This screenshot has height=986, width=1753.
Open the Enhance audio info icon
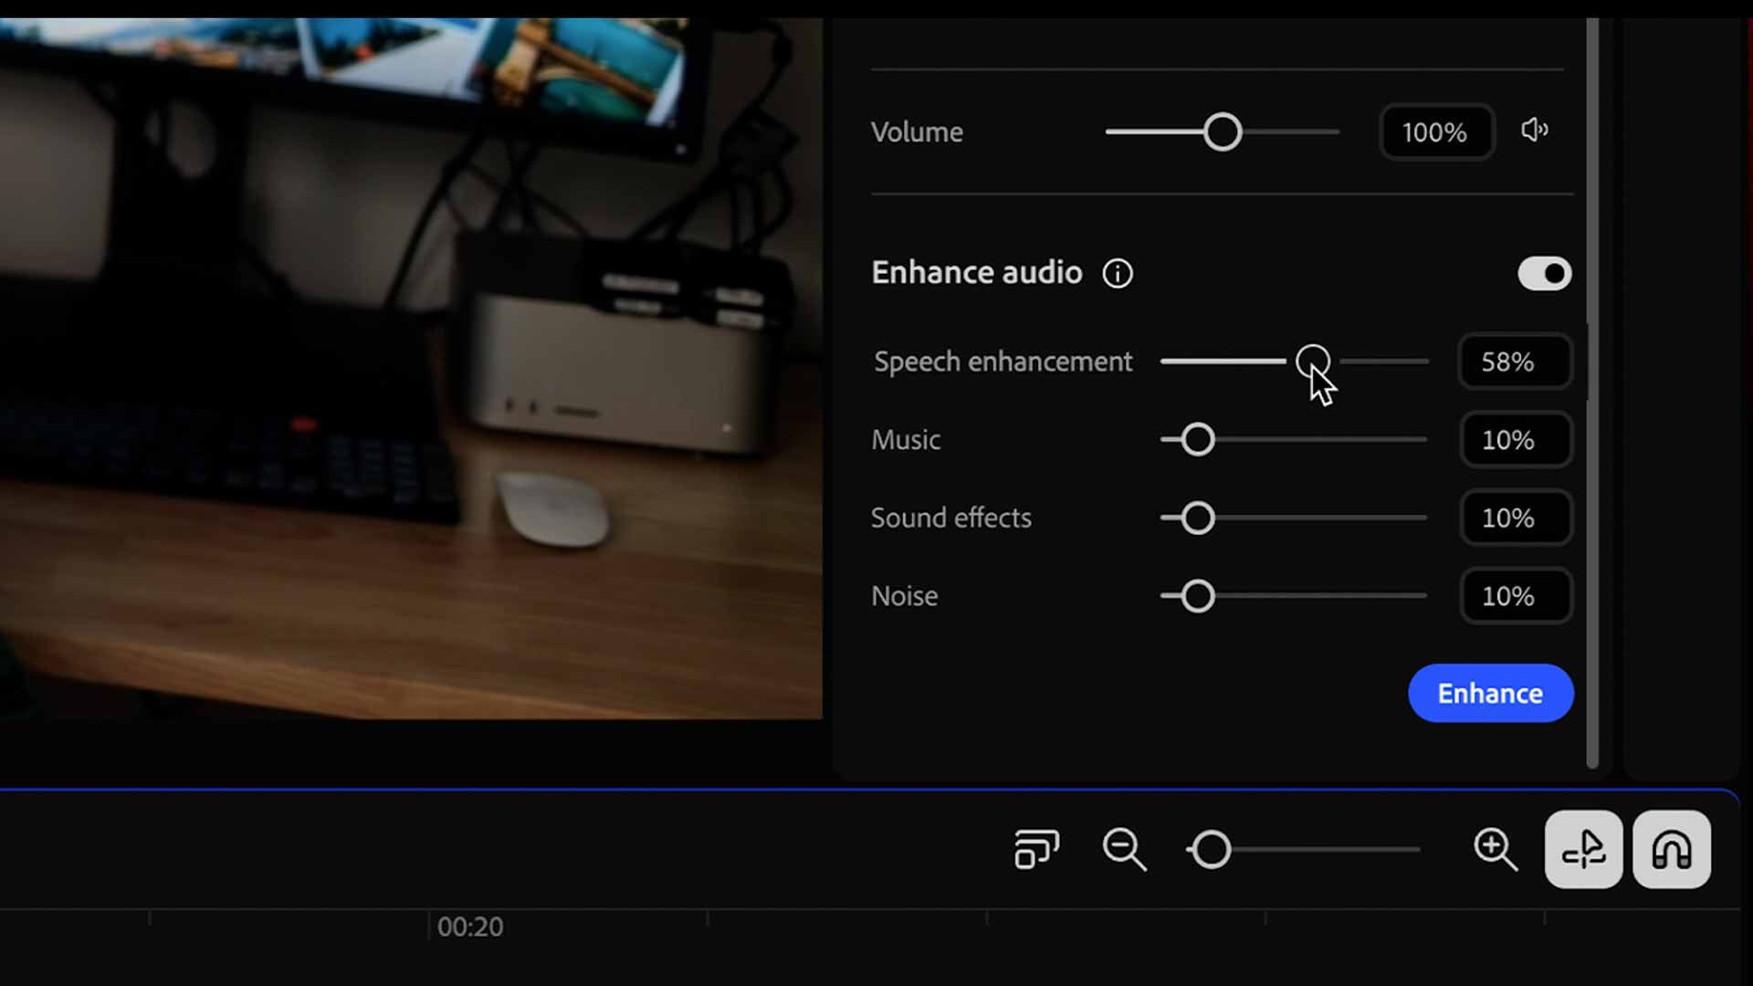1118,273
